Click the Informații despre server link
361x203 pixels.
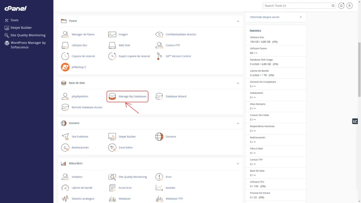[x=264, y=17]
